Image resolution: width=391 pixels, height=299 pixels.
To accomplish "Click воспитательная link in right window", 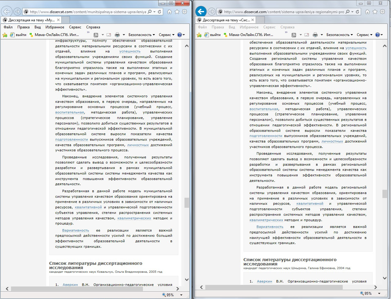I will (264, 109).
